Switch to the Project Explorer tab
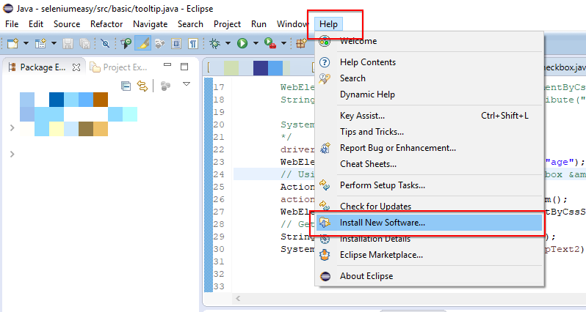586x312 pixels. 119,67
